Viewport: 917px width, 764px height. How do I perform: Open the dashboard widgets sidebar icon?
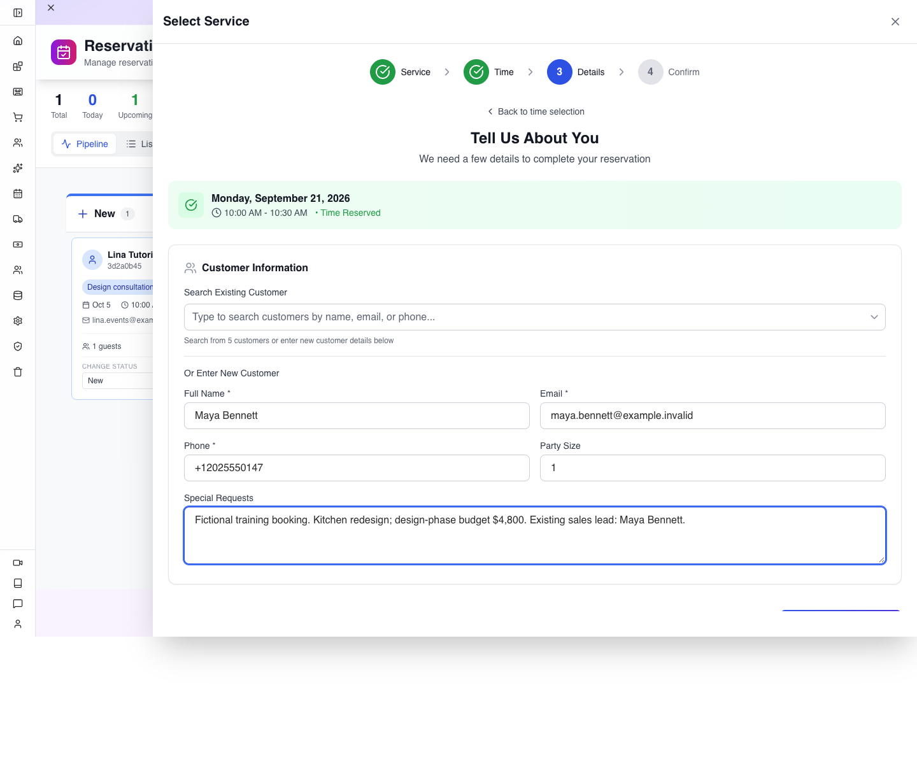point(18,66)
